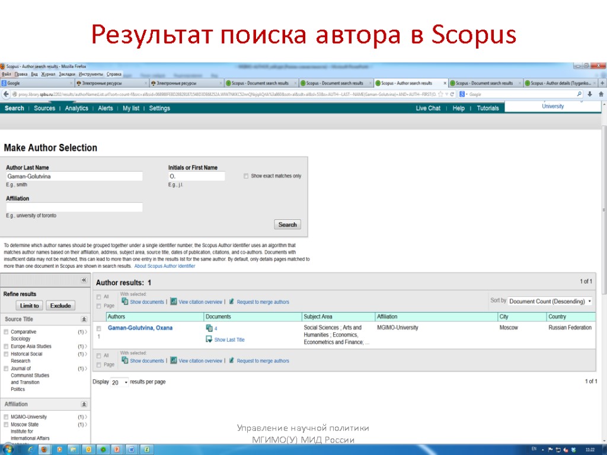607x455 pixels.
Task: Open the Закладки menu in Firefox
Action: (67, 74)
